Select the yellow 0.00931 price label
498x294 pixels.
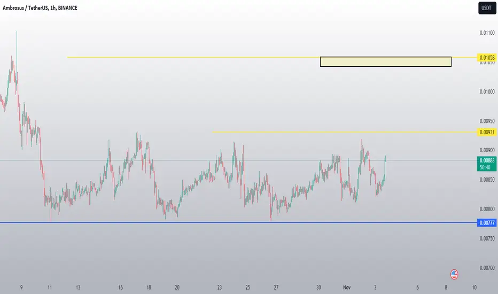click(x=487, y=132)
